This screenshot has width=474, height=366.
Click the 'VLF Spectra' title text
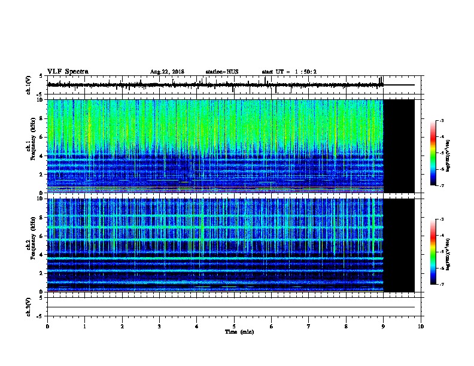(x=68, y=72)
